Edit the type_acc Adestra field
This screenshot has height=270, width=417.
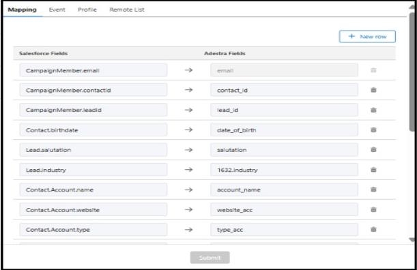tap(284, 230)
